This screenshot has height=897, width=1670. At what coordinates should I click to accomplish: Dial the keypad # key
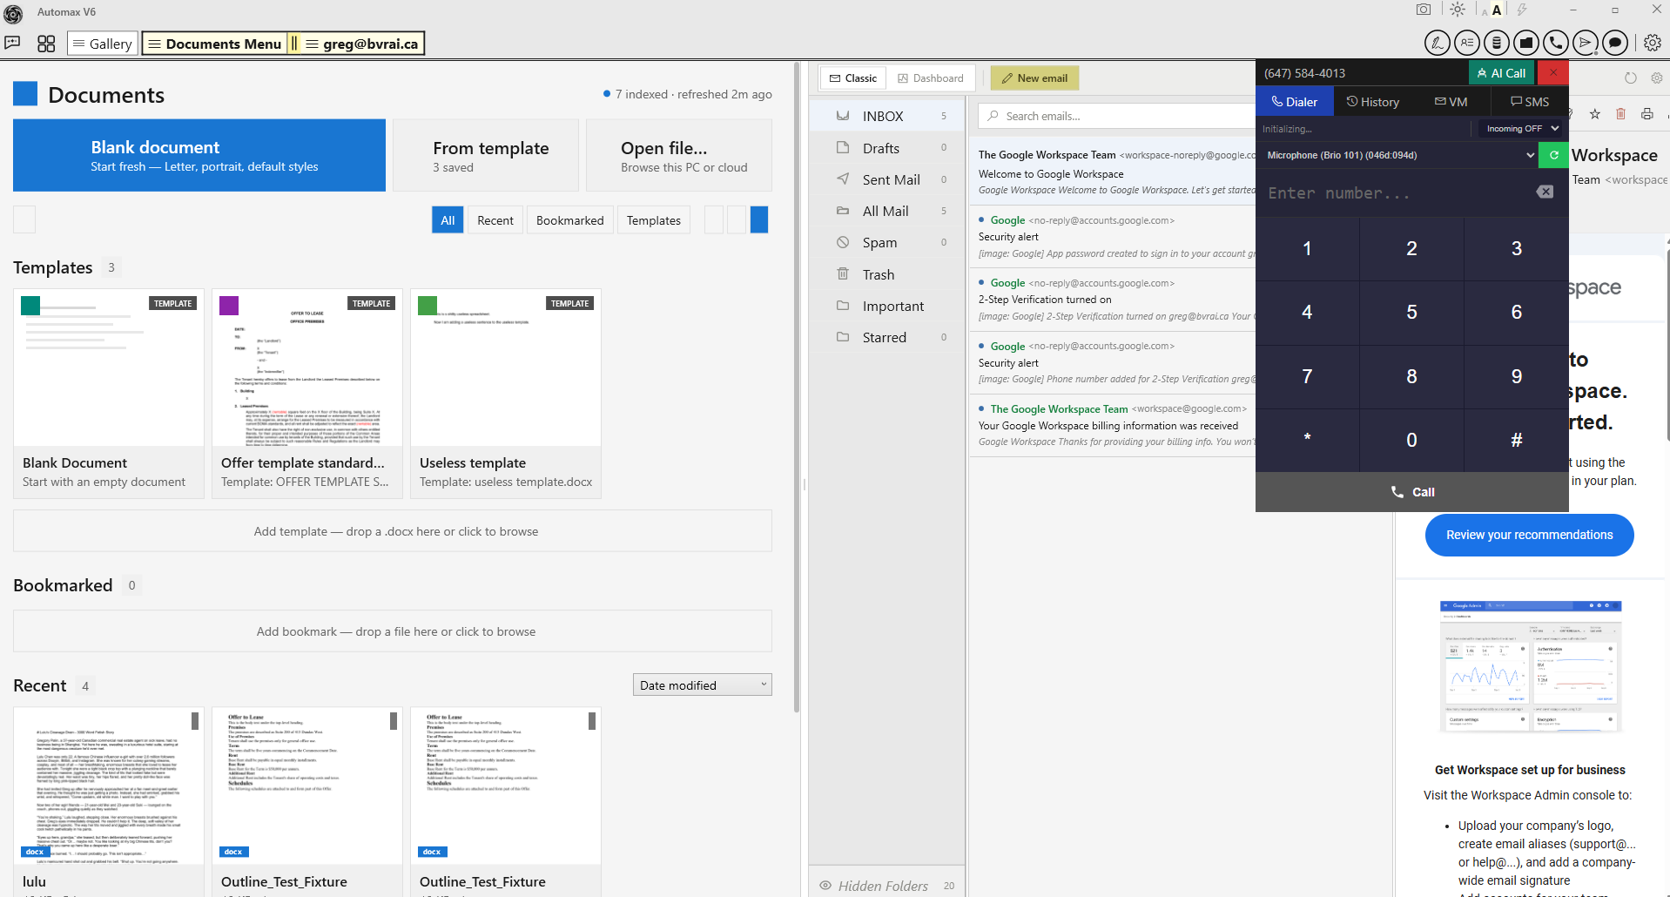click(1517, 441)
